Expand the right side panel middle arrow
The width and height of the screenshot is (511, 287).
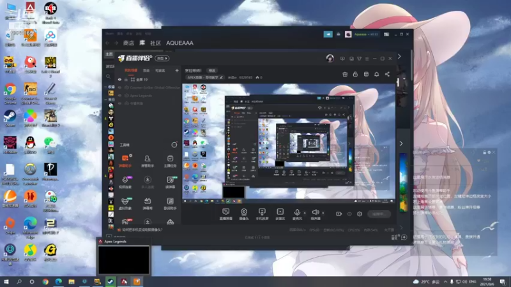point(401,143)
